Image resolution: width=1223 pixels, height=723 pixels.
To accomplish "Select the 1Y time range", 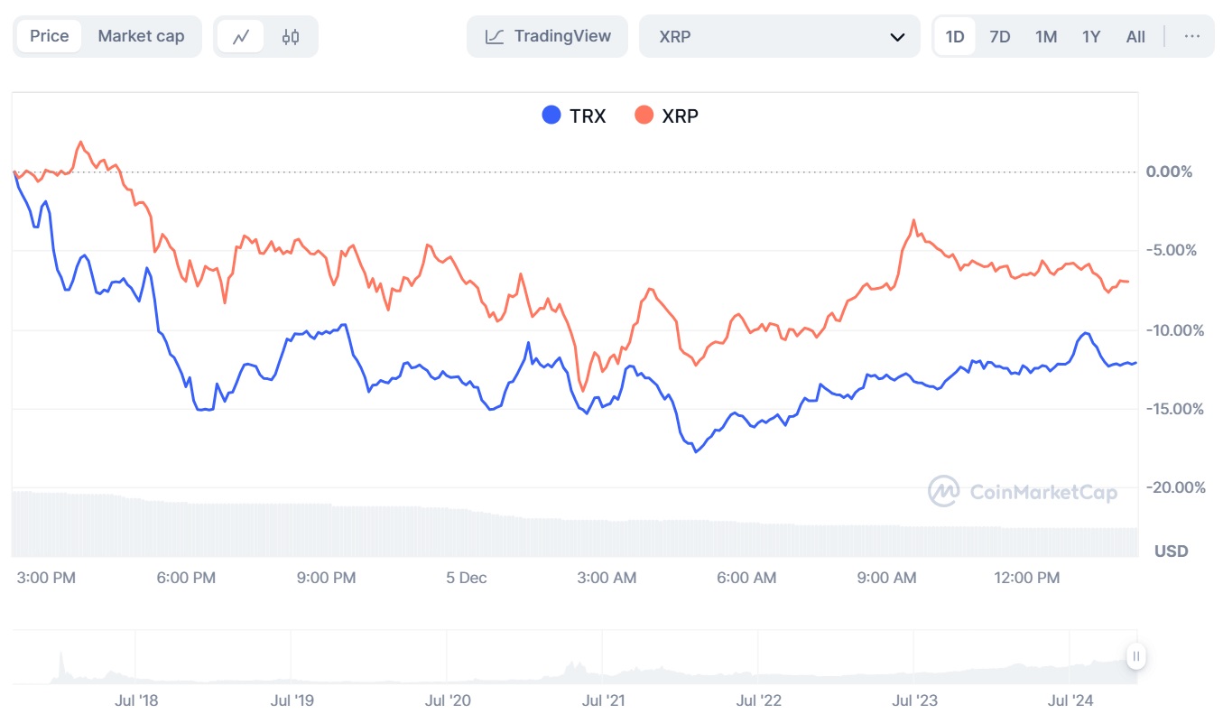I will (x=1091, y=37).
